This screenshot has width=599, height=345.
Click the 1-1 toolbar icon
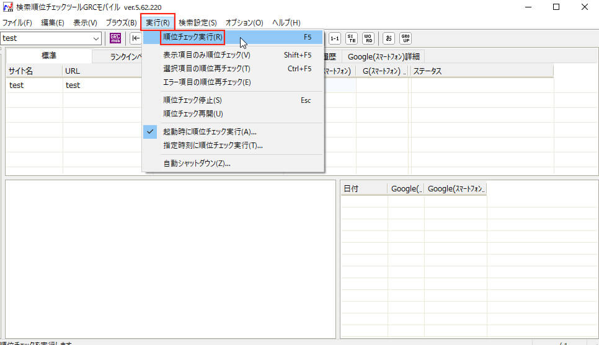coord(335,38)
